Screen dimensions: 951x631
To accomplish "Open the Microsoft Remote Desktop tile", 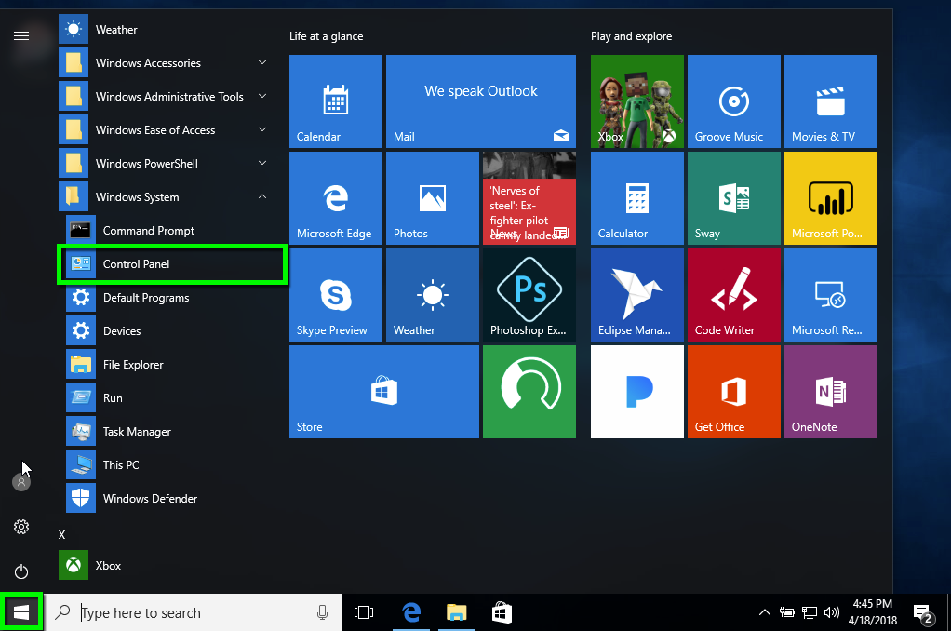I will coord(831,295).
